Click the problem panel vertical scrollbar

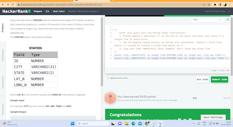tap(102, 52)
